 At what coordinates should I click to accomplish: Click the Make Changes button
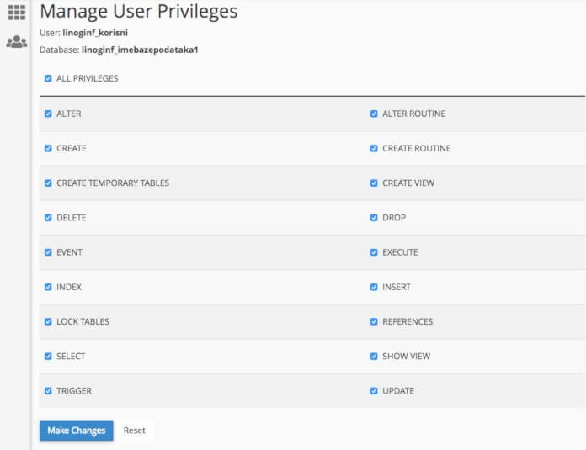pos(76,431)
